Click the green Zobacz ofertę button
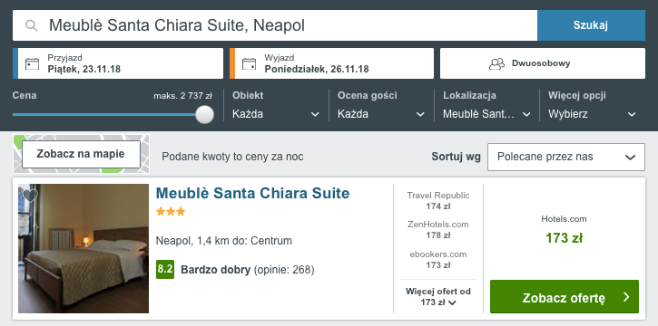 [x=565, y=297]
